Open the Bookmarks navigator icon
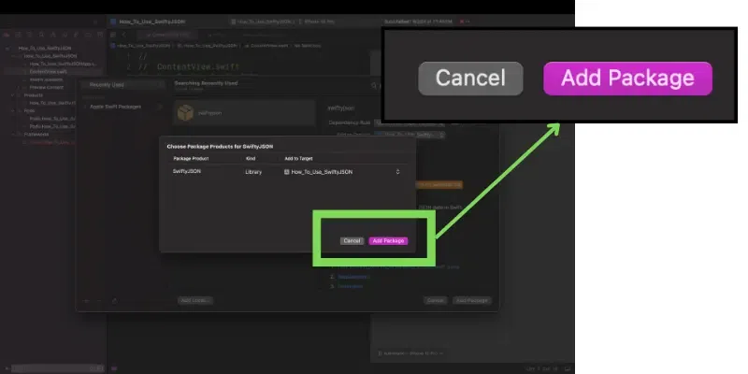Viewport: 748px width, 374px height. point(30,35)
